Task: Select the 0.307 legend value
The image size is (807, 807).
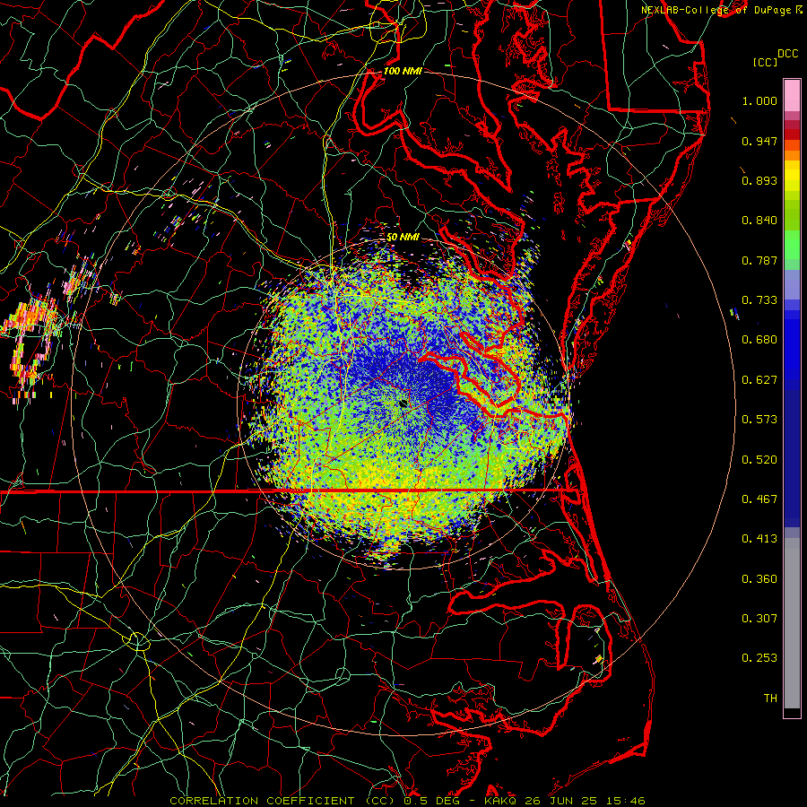Action: click(x=759, y=619)
